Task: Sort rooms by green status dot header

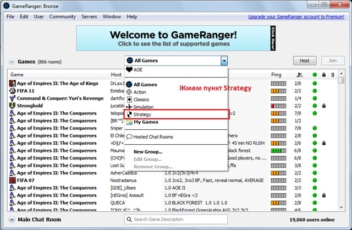Action: [314, 74]
